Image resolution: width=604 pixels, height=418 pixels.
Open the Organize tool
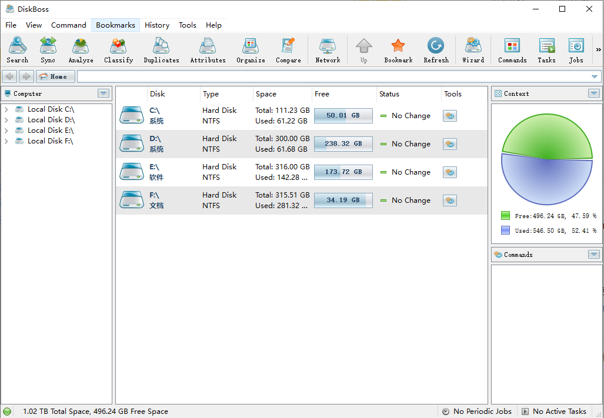point(251,50)
